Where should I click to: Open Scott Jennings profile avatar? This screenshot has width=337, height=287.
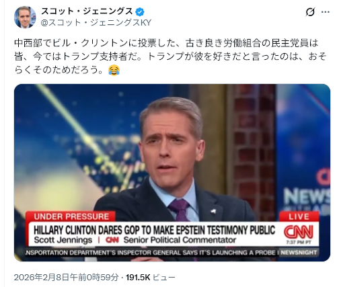coord(25,17)
